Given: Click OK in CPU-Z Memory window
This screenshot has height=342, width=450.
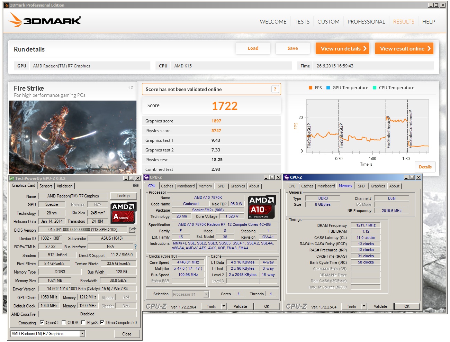Looking at the screenshot, I should (x=407, y=306).
